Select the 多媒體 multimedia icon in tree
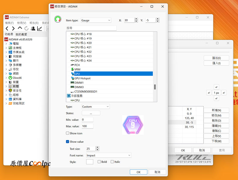 10,65
